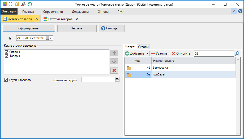Click the Закрыть button
The height and width of the screenshot is (139, 244).
(x=77, y=28)
